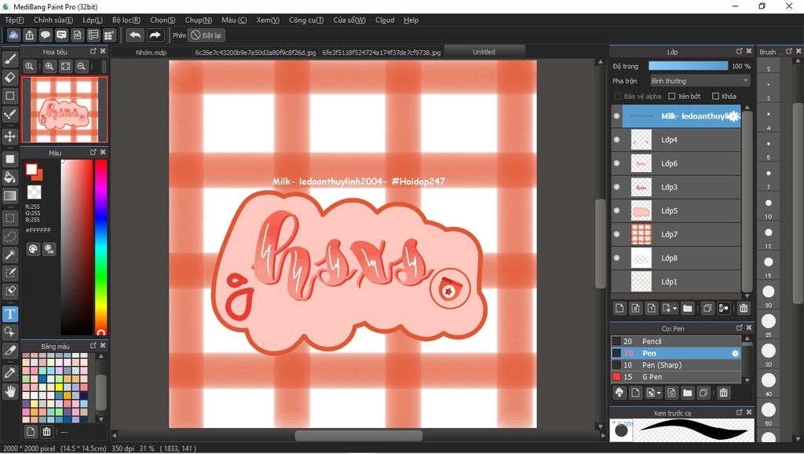The image size is (804, 454).
Task: Activate the Text tool
Action: (10, 314)
